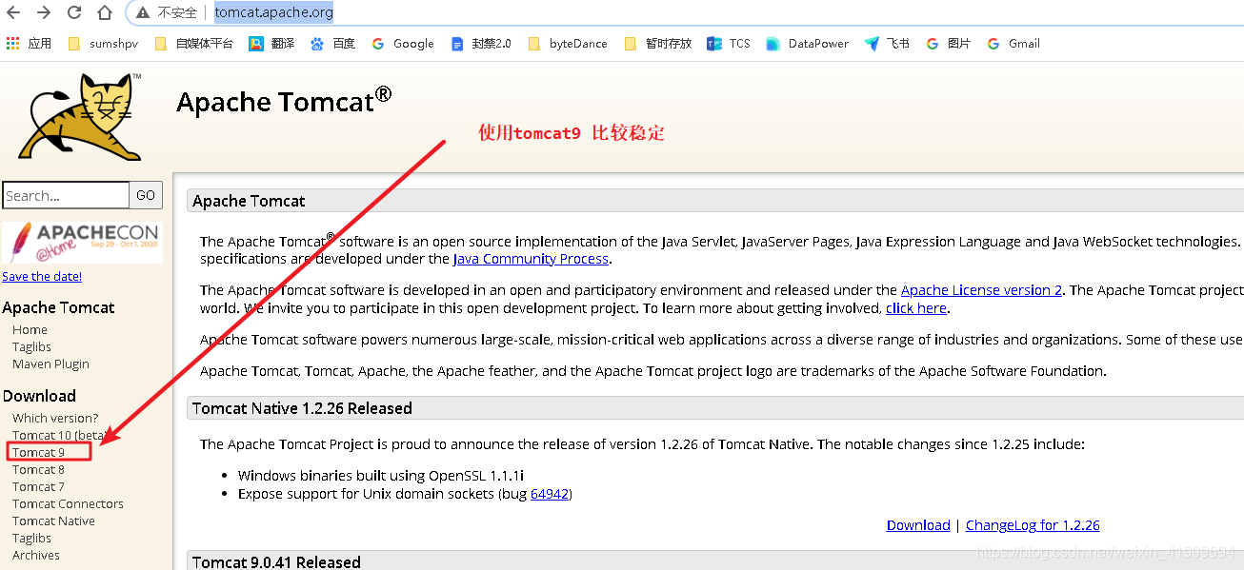Image resolution: width=1244 pixels, height=570 pixels.
Task: Open Google bookmark
Action: (x=403, y=44)
